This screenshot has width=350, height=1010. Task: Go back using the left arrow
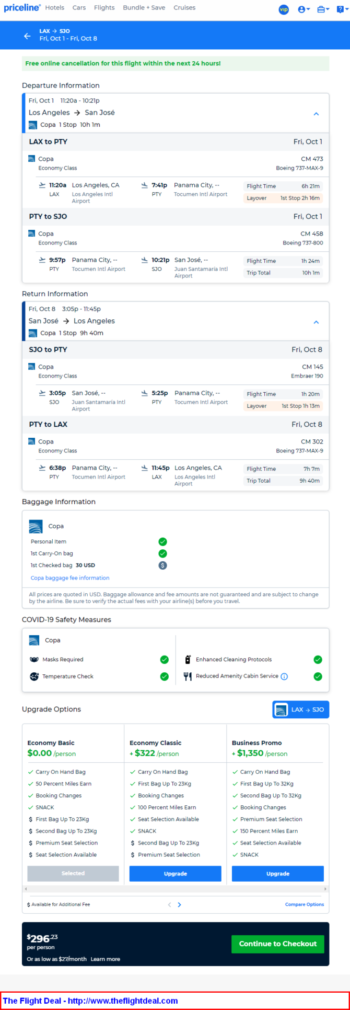pyautogui.click(x=27, y=36)
